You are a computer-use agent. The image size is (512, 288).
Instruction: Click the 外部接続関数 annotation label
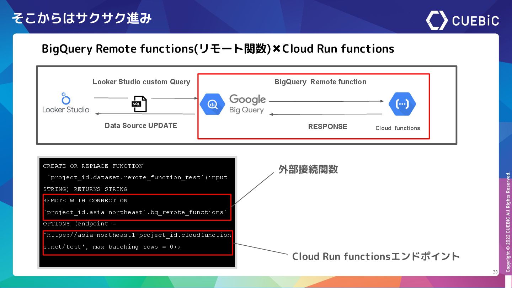[x=308, y=169]
